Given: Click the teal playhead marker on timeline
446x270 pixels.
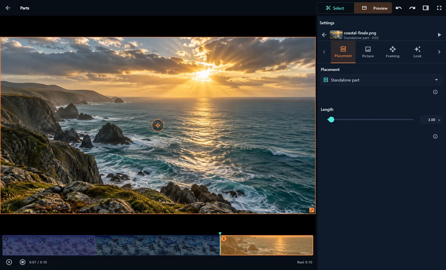Looking at the screenshot, I should [x=220, y=234].
